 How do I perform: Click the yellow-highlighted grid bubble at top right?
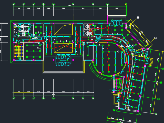(x=126, y=4)
